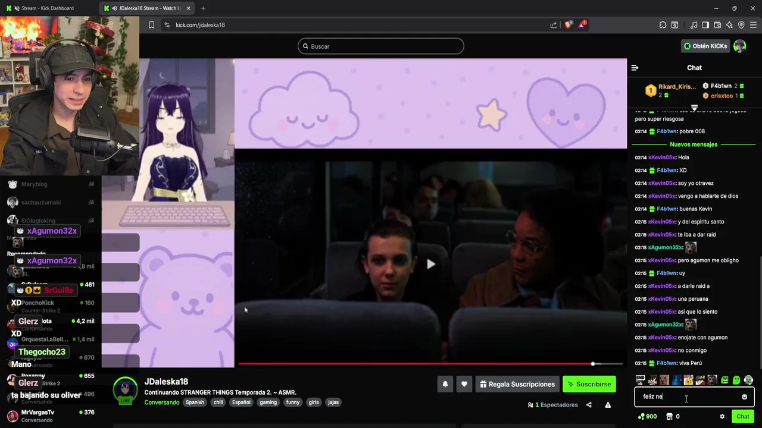Open Marybiog followed channel
The image size is (762, 428).
[51, 184]
